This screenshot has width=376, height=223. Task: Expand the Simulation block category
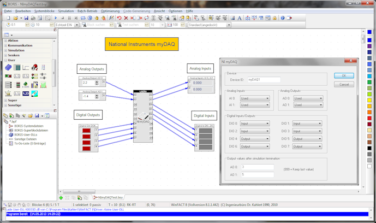(x=5, y=50)
